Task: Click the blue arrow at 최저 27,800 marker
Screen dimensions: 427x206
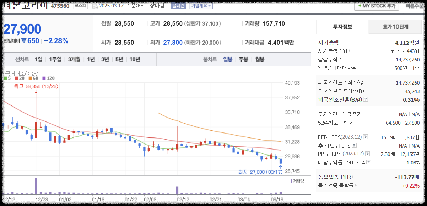Action: (x=281, y=166)
